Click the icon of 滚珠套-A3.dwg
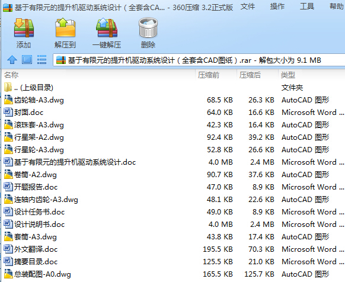Viewport: 345px width, 282px height. (8, 124)
